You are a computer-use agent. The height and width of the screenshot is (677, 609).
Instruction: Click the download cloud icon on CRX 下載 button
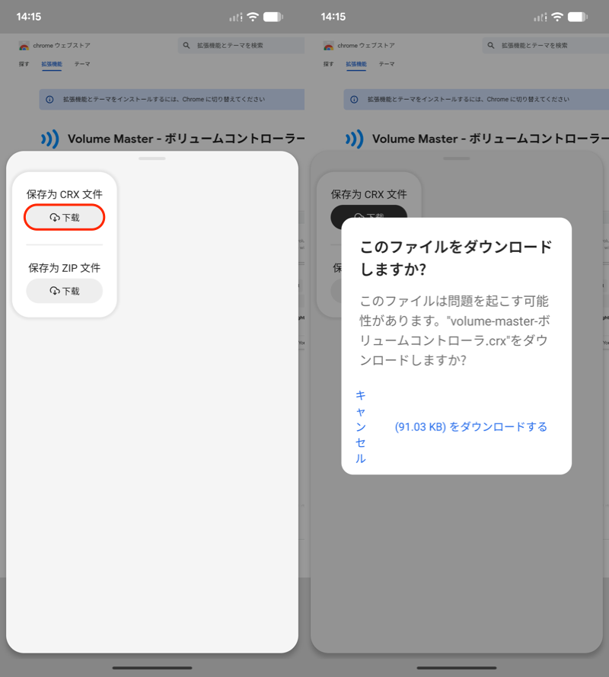pyautogui.click(x=53, y=217)
